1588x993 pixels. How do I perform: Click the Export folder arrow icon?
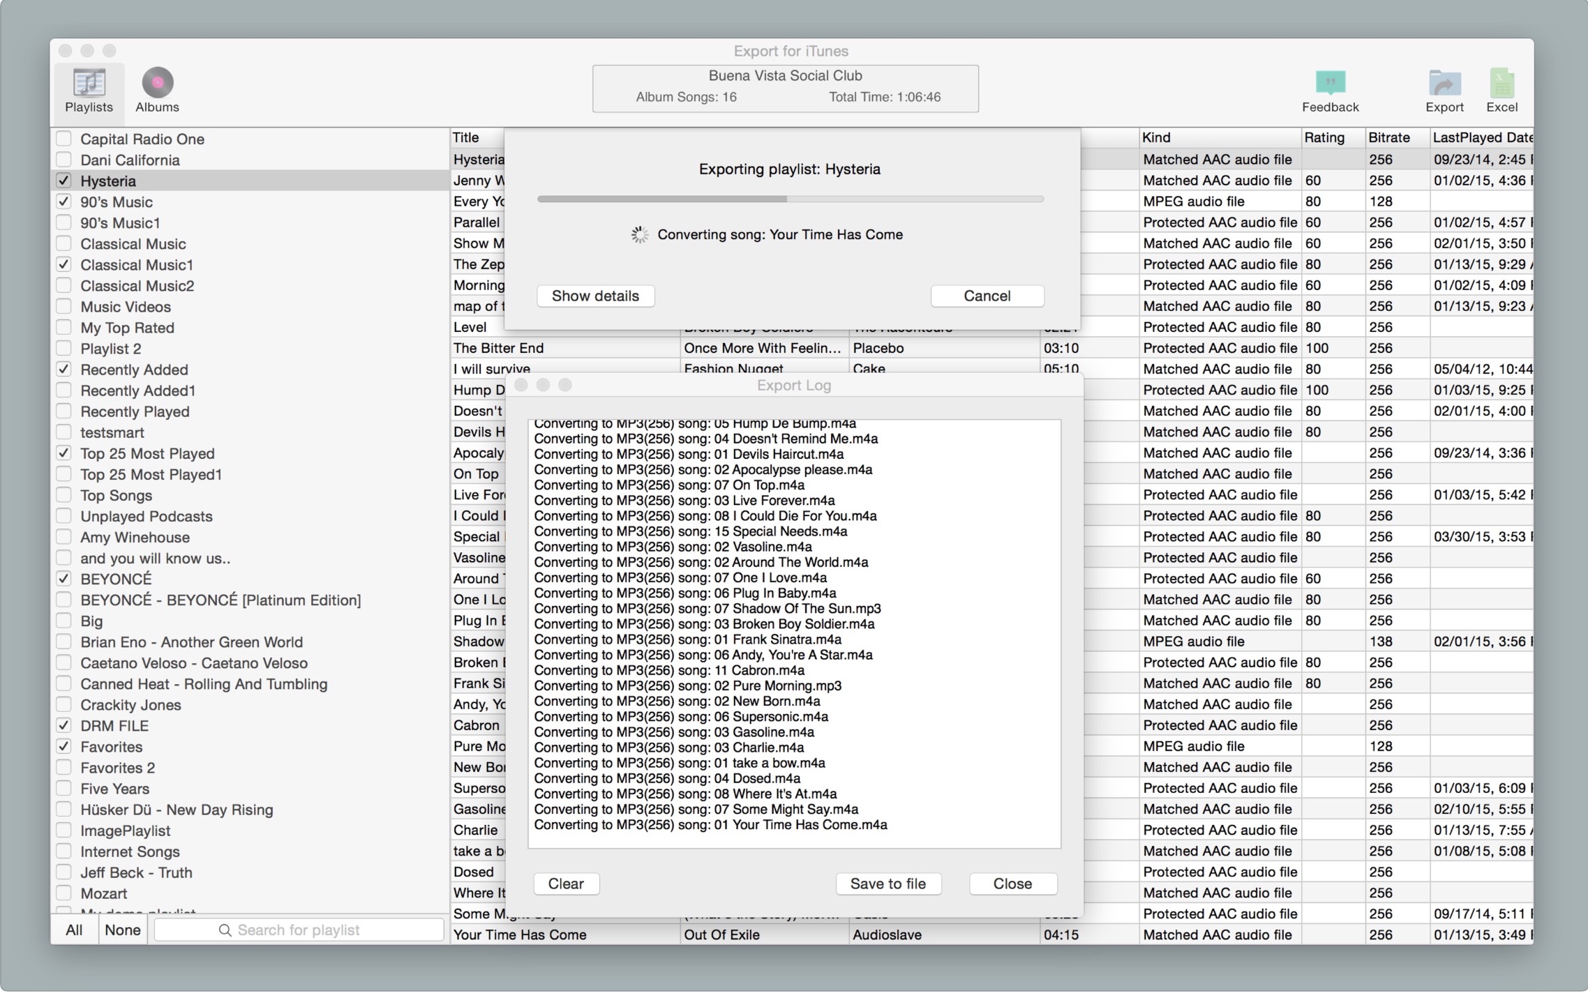(x=1444, y=83)
